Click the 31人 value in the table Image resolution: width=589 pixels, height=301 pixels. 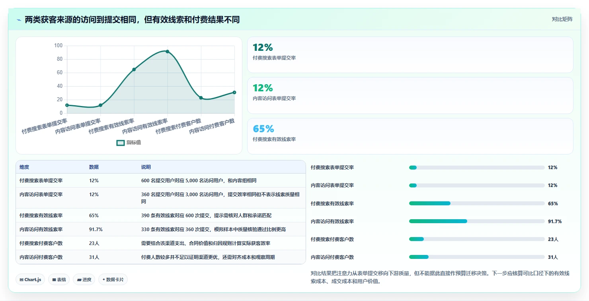click(94, 257)
